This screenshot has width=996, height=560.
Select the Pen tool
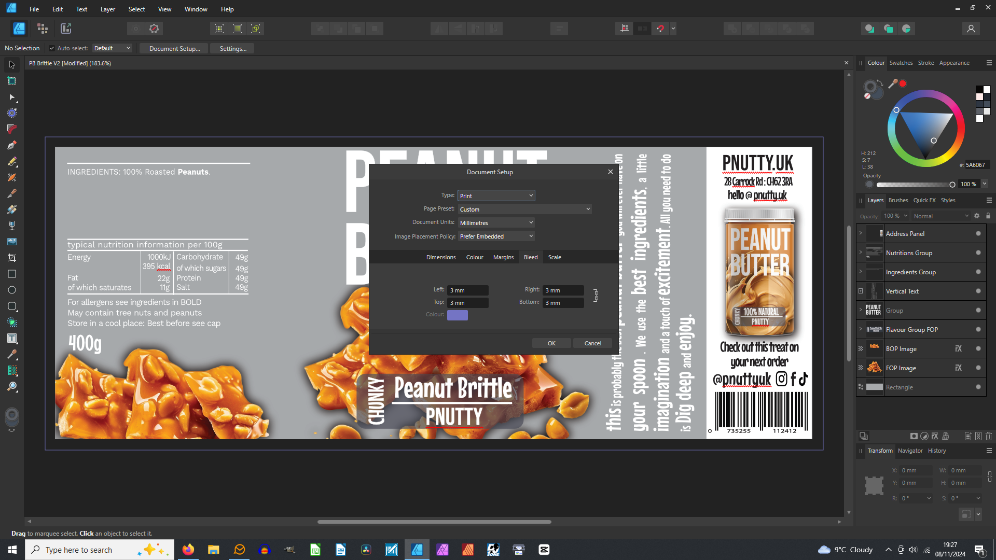[x=12, y=145]
